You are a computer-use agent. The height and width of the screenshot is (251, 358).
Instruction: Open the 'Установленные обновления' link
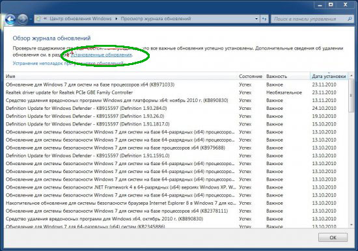pyautogui.click(x=102, y=55)
